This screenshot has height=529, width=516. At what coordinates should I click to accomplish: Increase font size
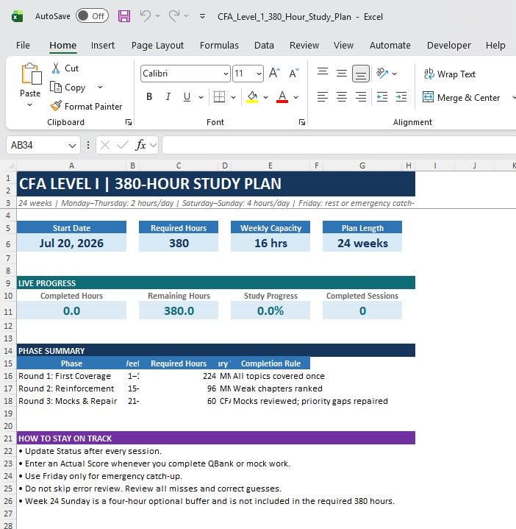pos(274,74)
